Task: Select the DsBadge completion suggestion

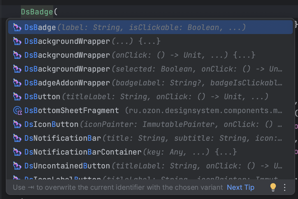Action: pyautogui.click(x=150, y=27)
